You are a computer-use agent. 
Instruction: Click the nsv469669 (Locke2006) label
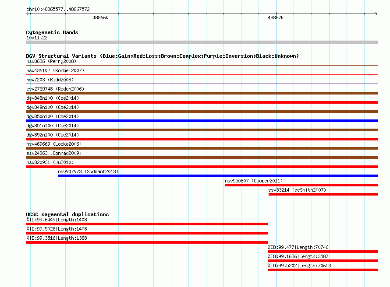tap(54, 144)
